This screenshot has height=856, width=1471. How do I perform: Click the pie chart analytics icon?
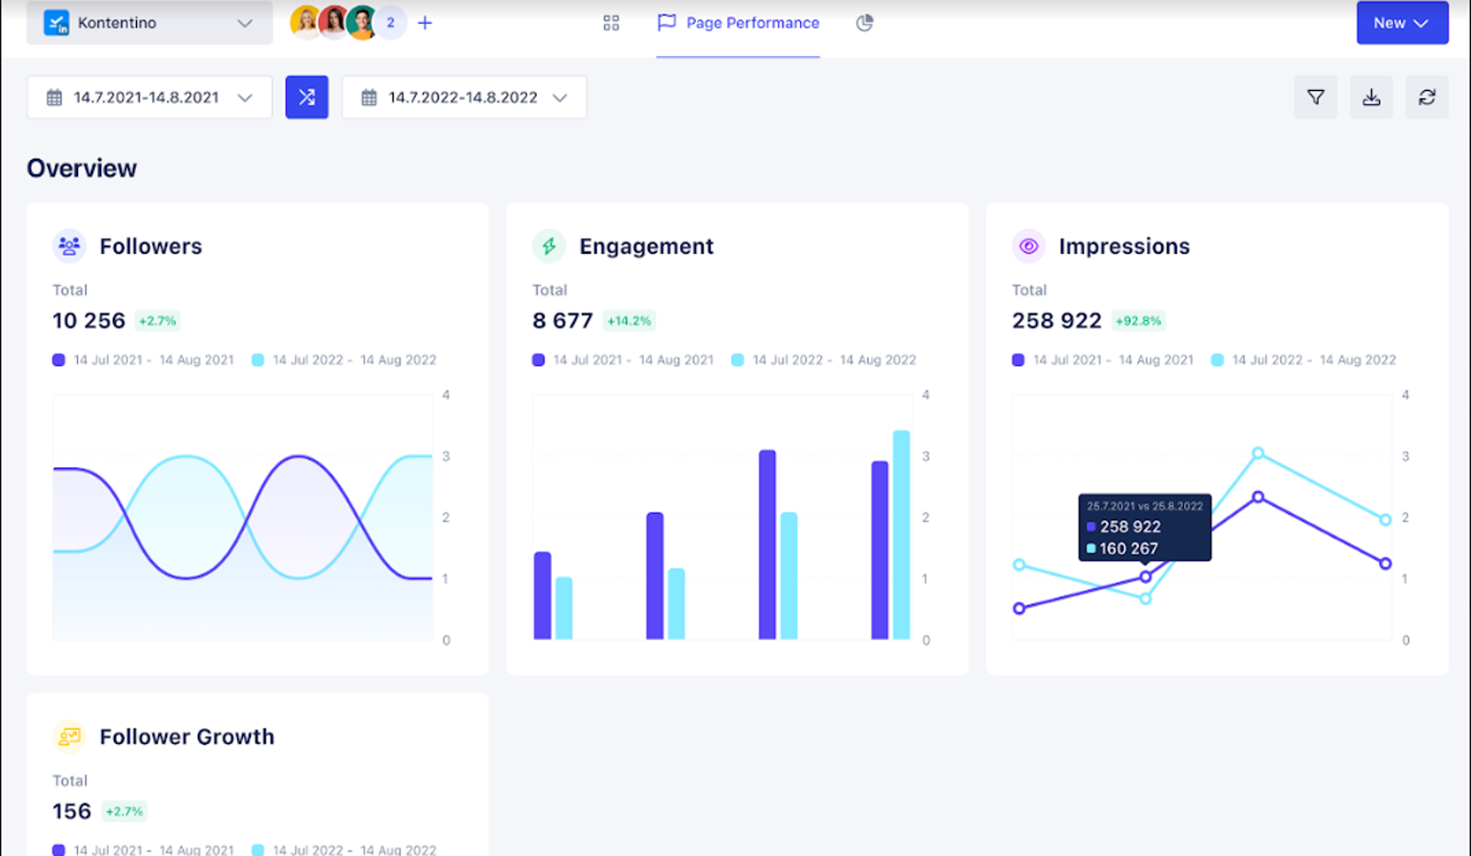[x=863, y=23]
